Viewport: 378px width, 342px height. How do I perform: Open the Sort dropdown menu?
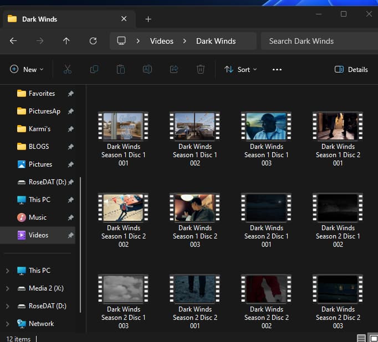[241, 70]
